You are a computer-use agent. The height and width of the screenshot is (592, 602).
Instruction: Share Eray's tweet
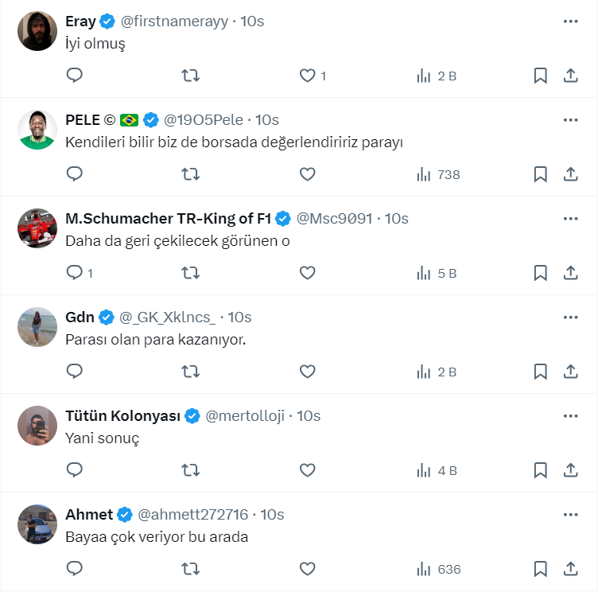click(570, 76)
